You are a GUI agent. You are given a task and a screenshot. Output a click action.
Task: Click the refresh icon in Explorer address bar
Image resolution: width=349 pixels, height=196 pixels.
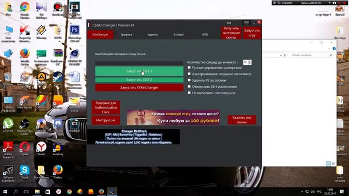(x=285, y=55)
